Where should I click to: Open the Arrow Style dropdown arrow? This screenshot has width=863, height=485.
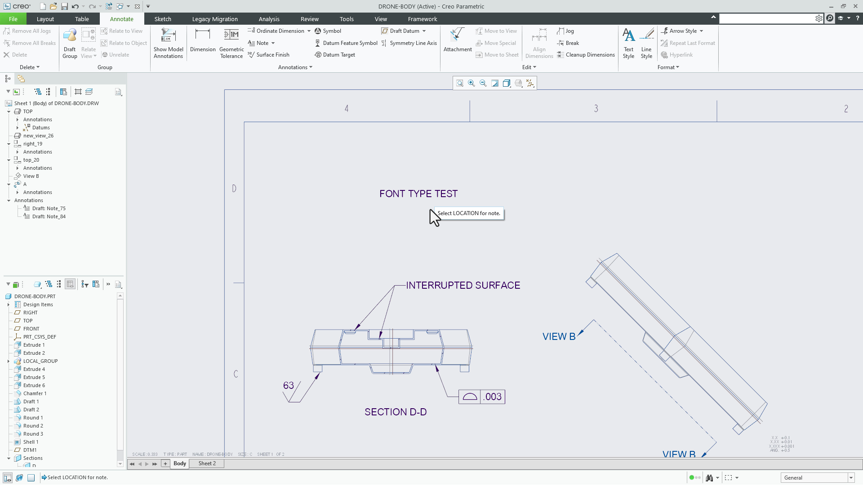click(x=701, y=31)
